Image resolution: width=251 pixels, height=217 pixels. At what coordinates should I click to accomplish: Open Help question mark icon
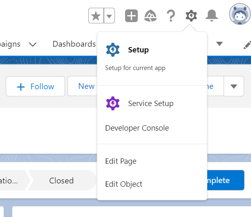tap(170, 16)
